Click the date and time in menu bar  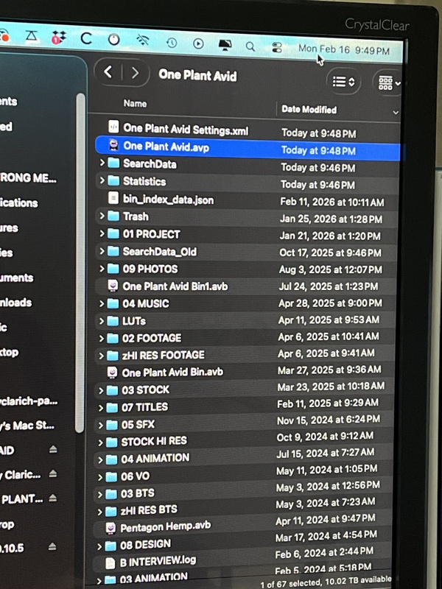click(343, 49)
